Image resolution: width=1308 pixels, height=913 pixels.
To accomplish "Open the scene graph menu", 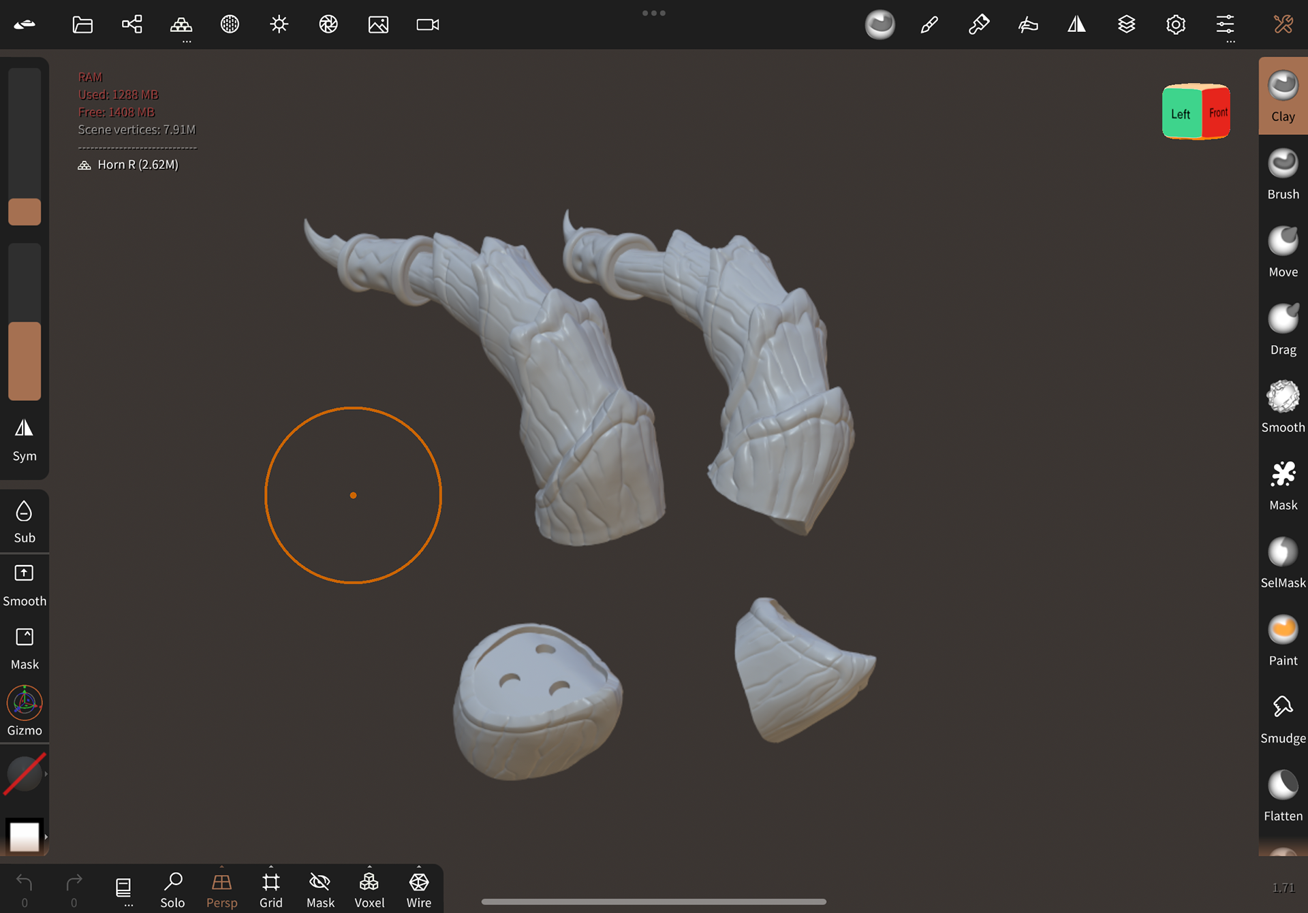I will click(x=131, y=25).
